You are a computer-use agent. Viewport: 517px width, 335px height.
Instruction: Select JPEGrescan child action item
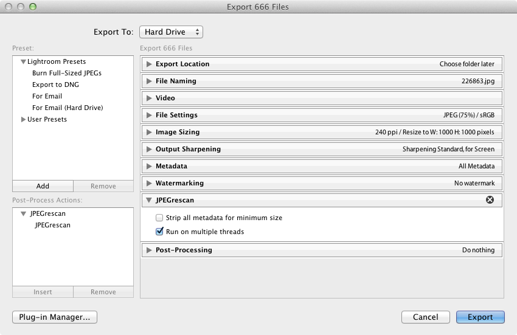click(x=53, y=225)
